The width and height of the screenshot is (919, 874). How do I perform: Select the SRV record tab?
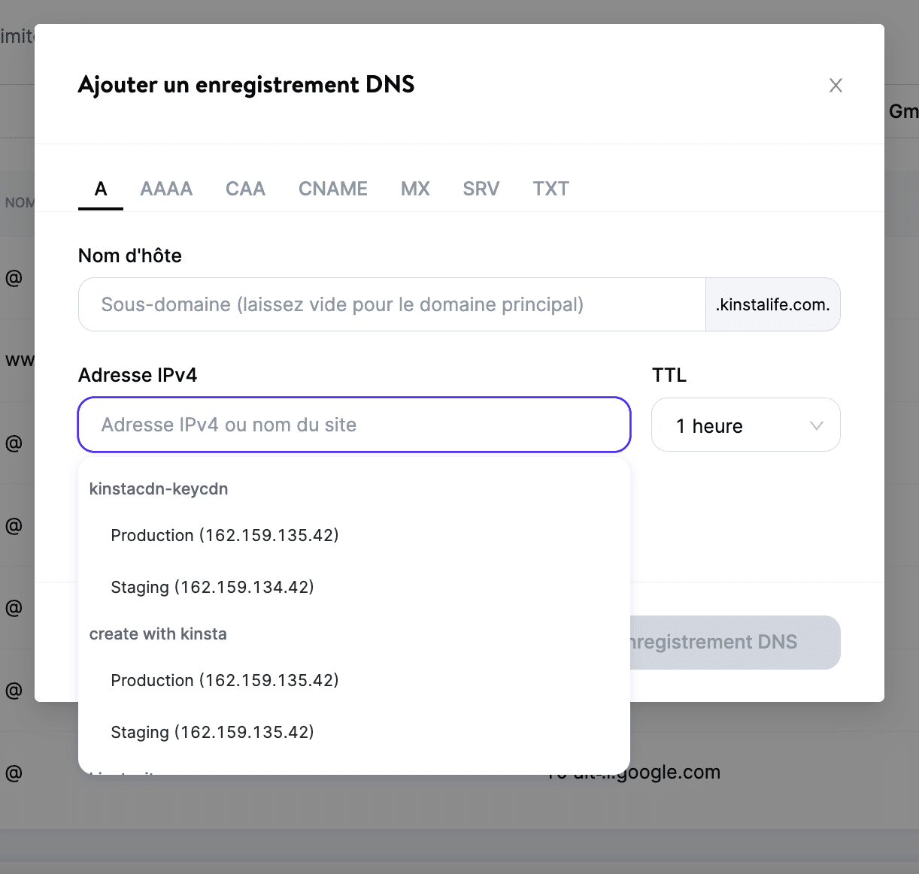tap(481, 189)
